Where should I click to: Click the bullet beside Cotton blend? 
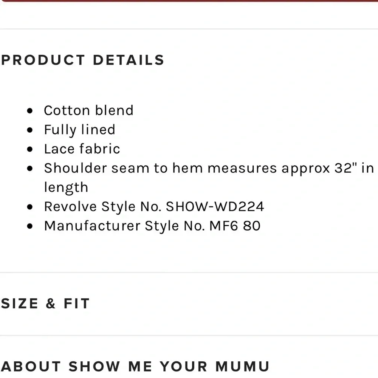(x=30, y=111)
